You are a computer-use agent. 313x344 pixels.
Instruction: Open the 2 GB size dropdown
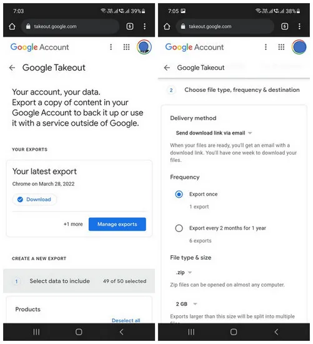click(x=187, y=304)
